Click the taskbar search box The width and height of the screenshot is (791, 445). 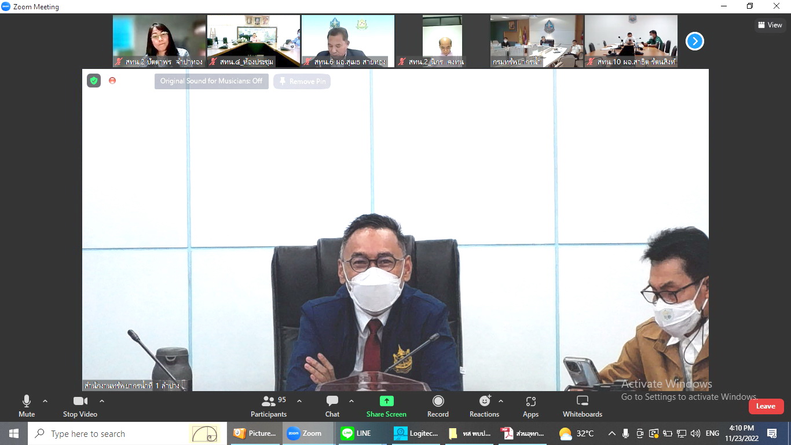(127, 433)
